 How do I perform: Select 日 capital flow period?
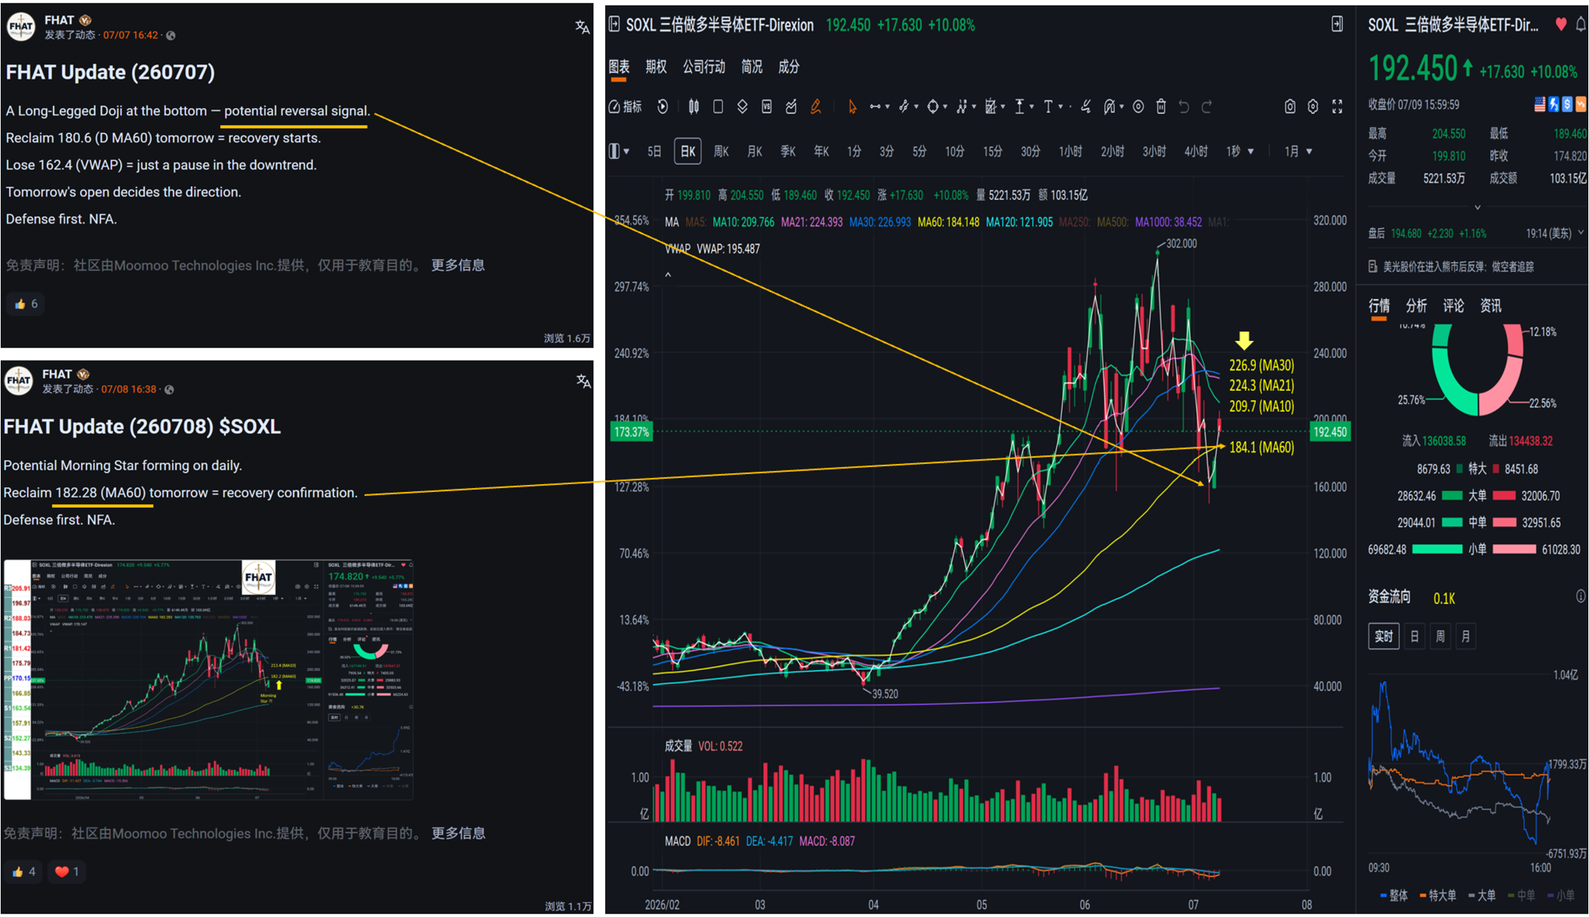pos(1415,636)
